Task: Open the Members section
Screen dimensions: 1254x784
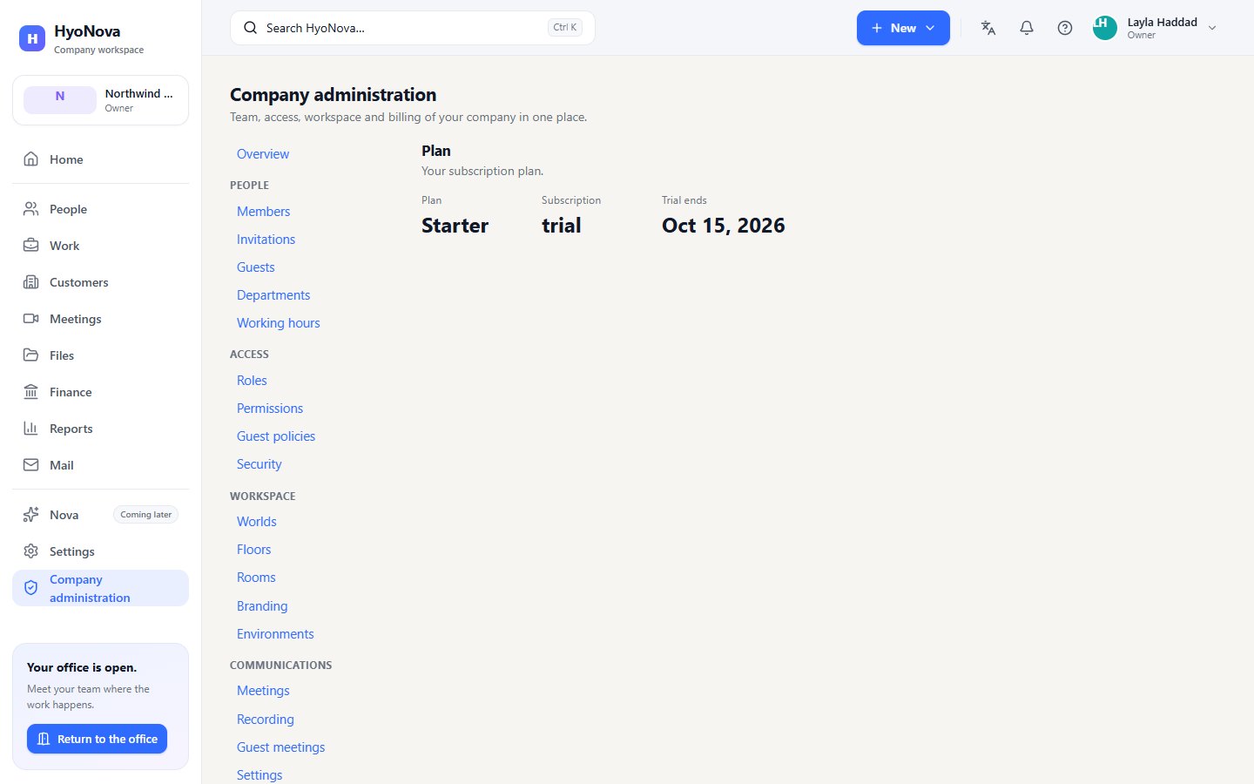Action: pyautogui.click(x=263, y=212)
